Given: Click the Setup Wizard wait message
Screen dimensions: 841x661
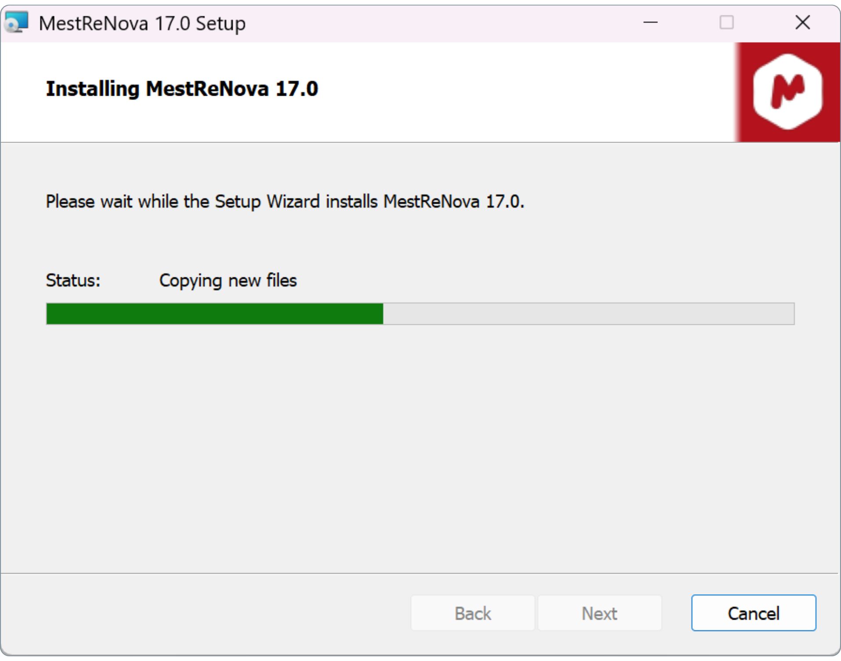Looking at the screenshot, I should [x=285, y=201].
